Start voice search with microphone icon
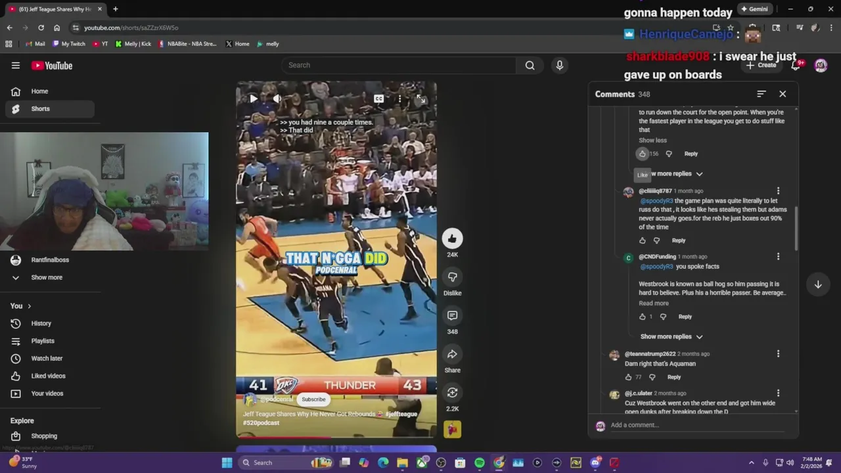The image size is (841, 473). [x=560, y=65]
